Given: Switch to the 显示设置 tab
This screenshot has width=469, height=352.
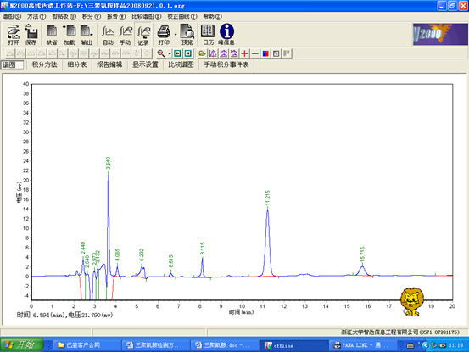Looking at the screenshot, I should [x=145, y=64].
